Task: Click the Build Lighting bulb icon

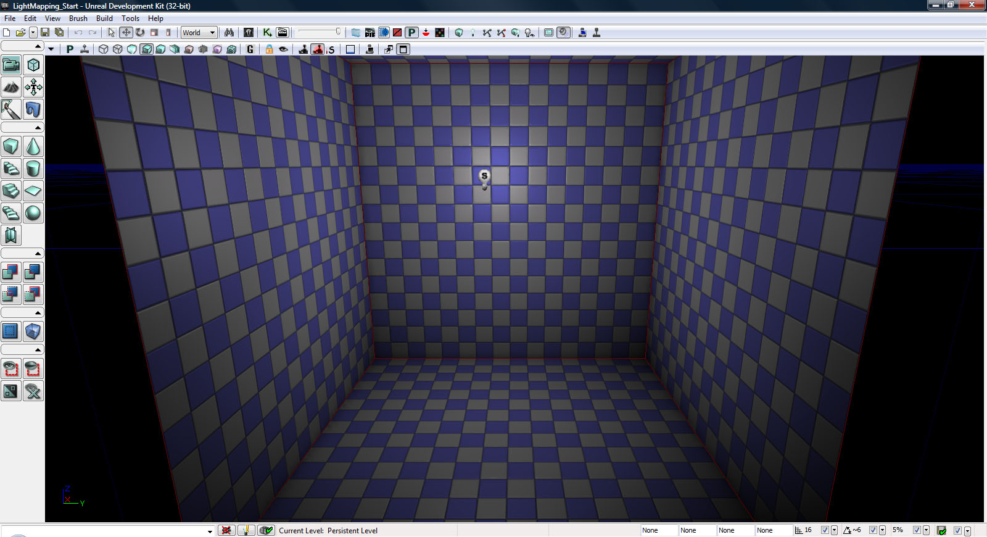Action: pos(473,33)
